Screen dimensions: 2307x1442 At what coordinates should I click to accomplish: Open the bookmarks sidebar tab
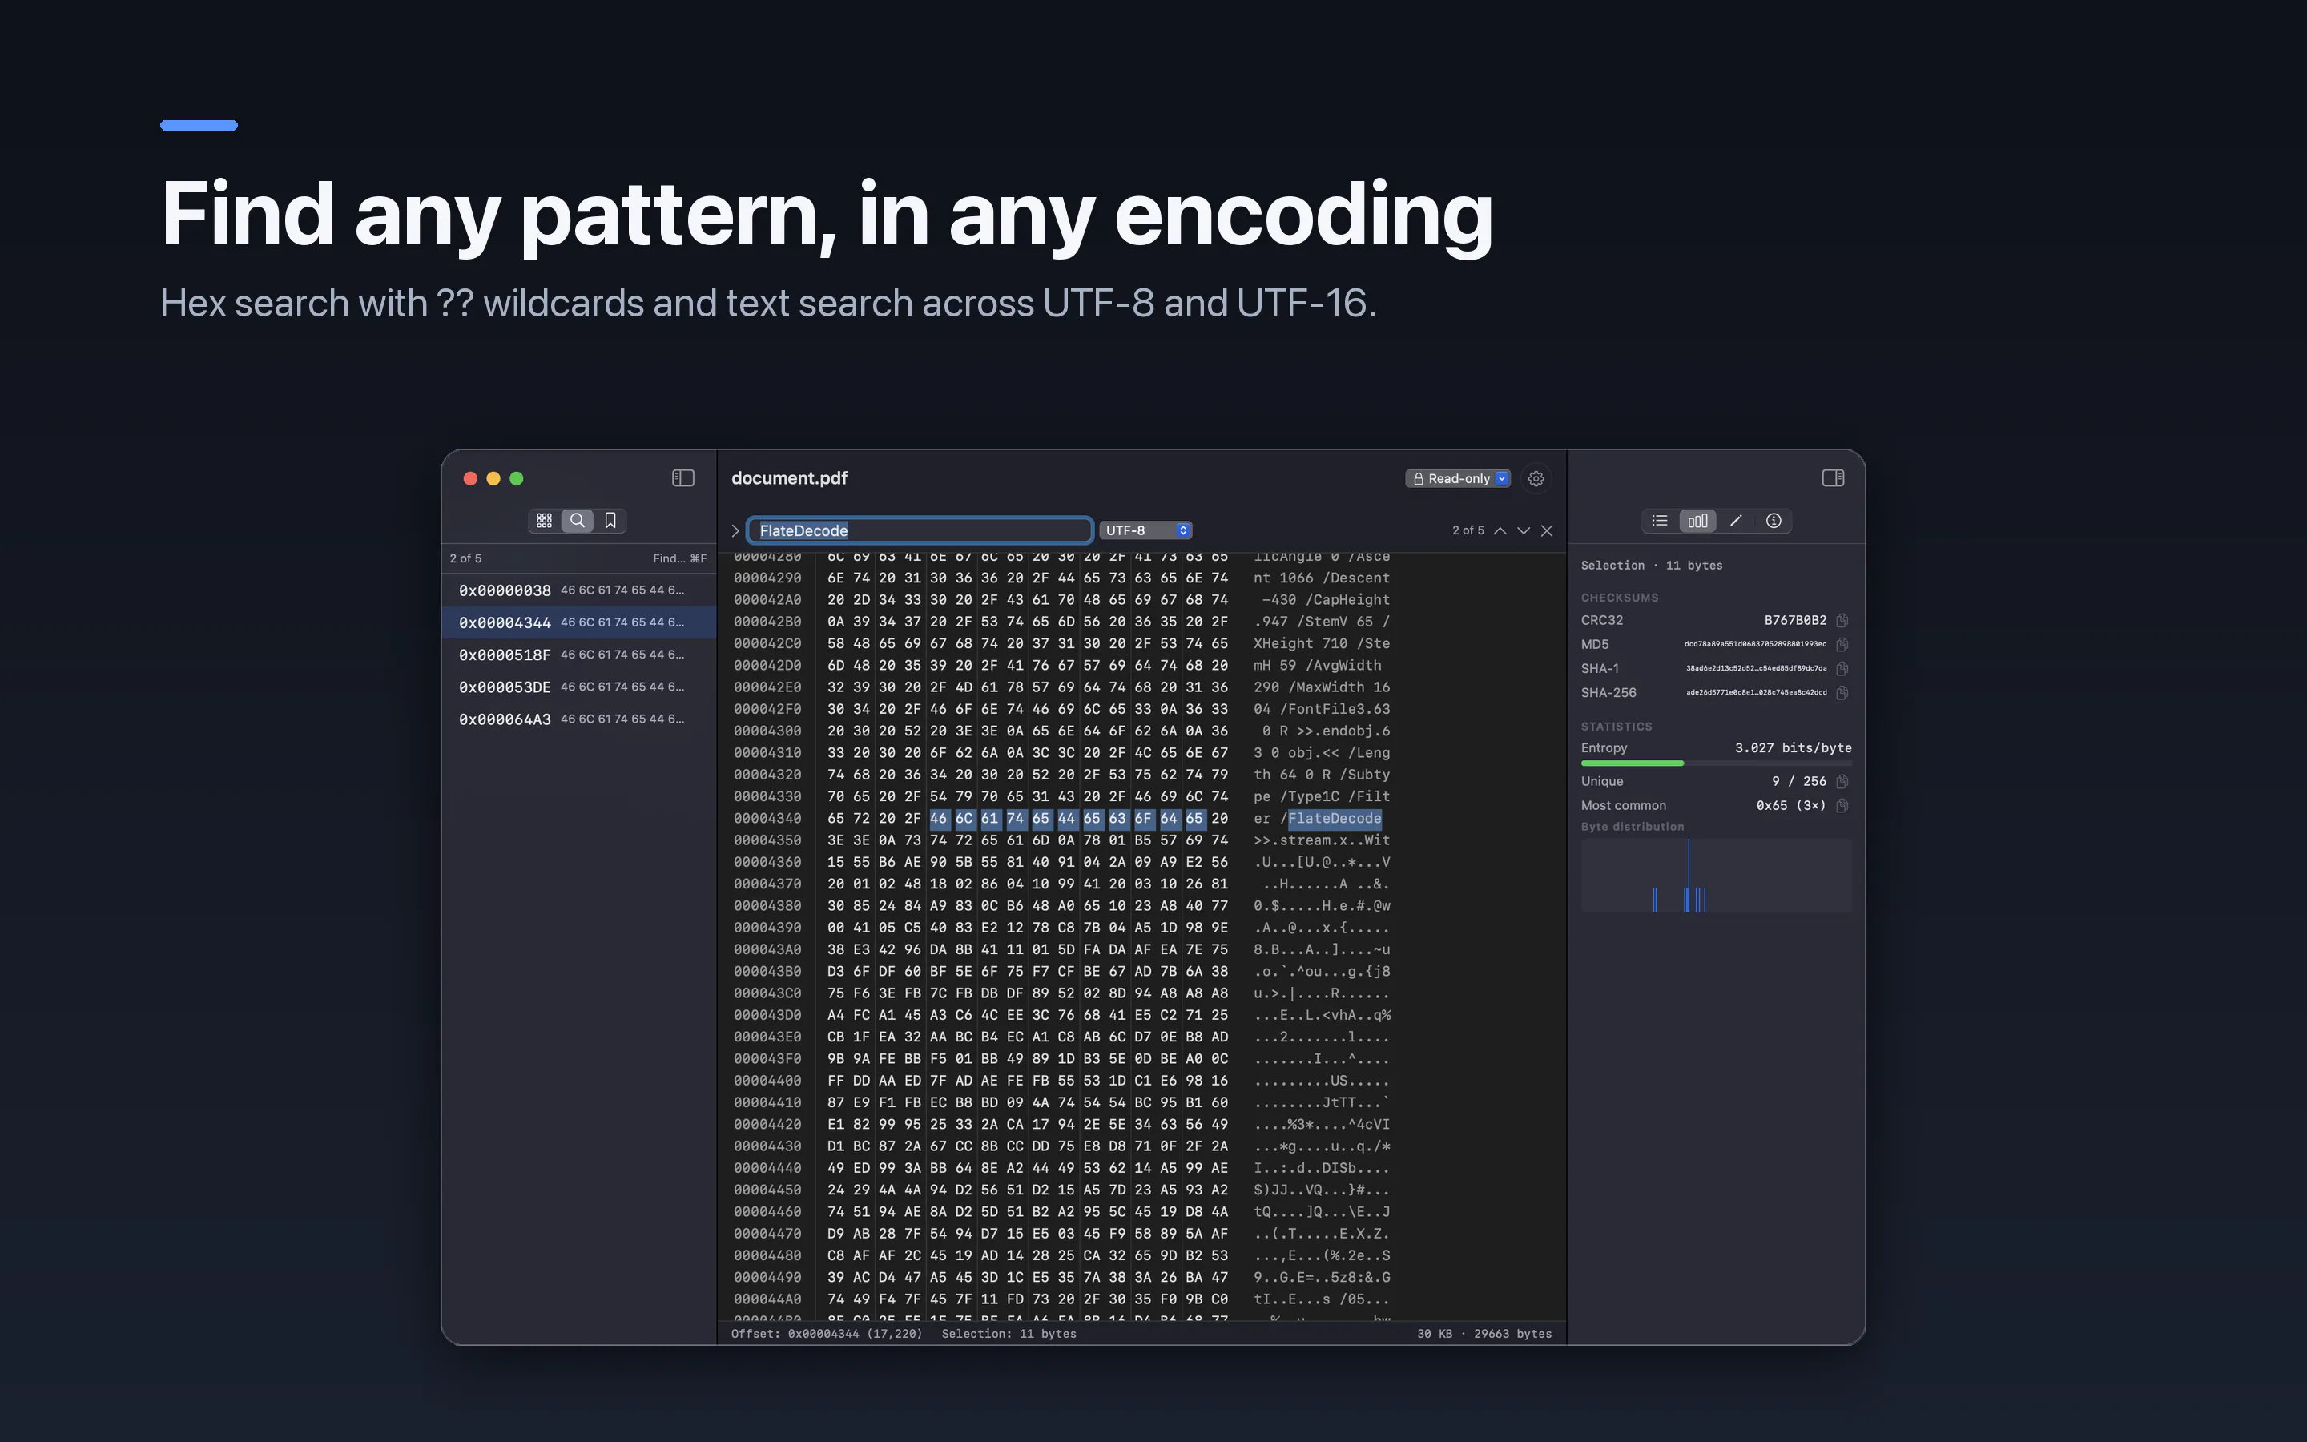coord(610,520)
